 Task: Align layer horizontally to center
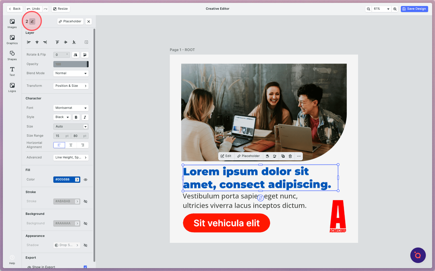pos(37,42)
